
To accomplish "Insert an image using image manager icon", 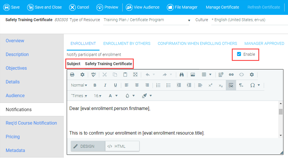I will pyautogui.click(x=193, y=75).
